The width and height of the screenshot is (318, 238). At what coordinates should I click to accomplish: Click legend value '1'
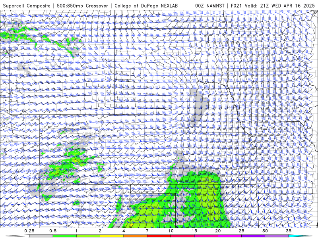pyautogui.click(x=76, y=231)
